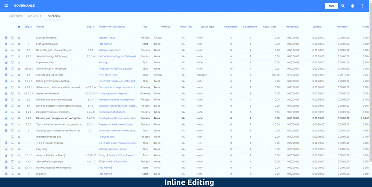Open details icon for Agreement Renewal row
The height and width of the screenshot is (187, 372).
[x=6, y=93]
